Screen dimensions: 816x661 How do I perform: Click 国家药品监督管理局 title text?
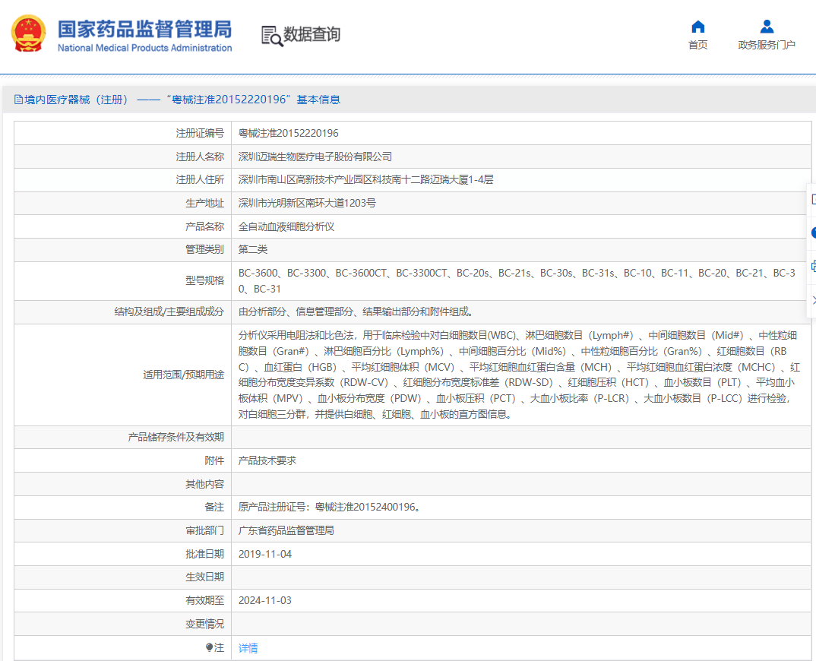point(144,29)
